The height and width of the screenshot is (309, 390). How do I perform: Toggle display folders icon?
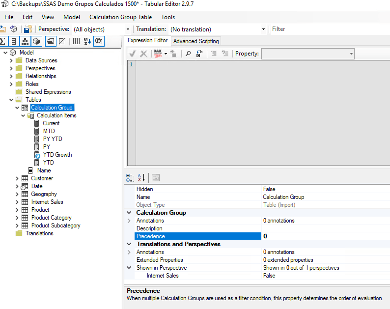[51, 41]
